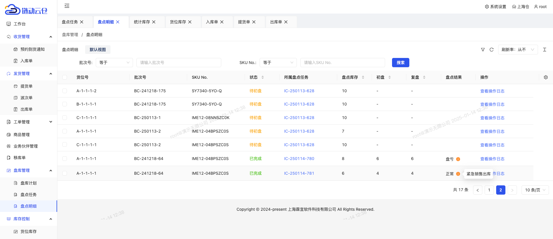Open the 刷新率 dropdown
Screen dimensions: 553x239
tap(518, 50)
